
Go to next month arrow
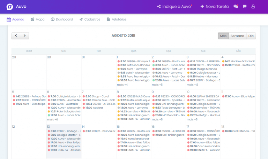point(24,36)
